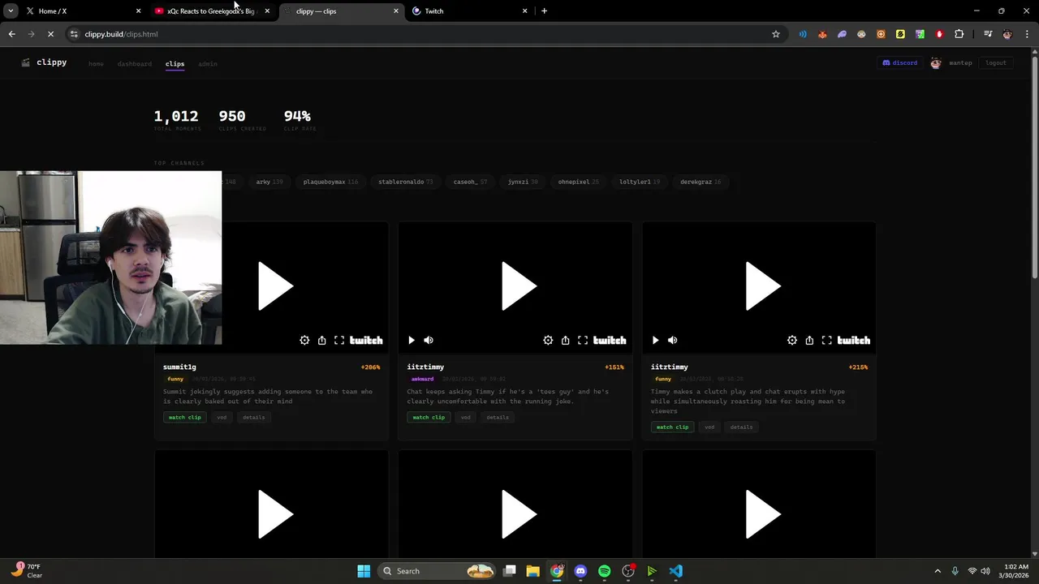Viewport: 1039px width, 584px height.
Task: Open Chrome extensions puzzle icon
Action: pyautogui.click(x=959, y=34)
